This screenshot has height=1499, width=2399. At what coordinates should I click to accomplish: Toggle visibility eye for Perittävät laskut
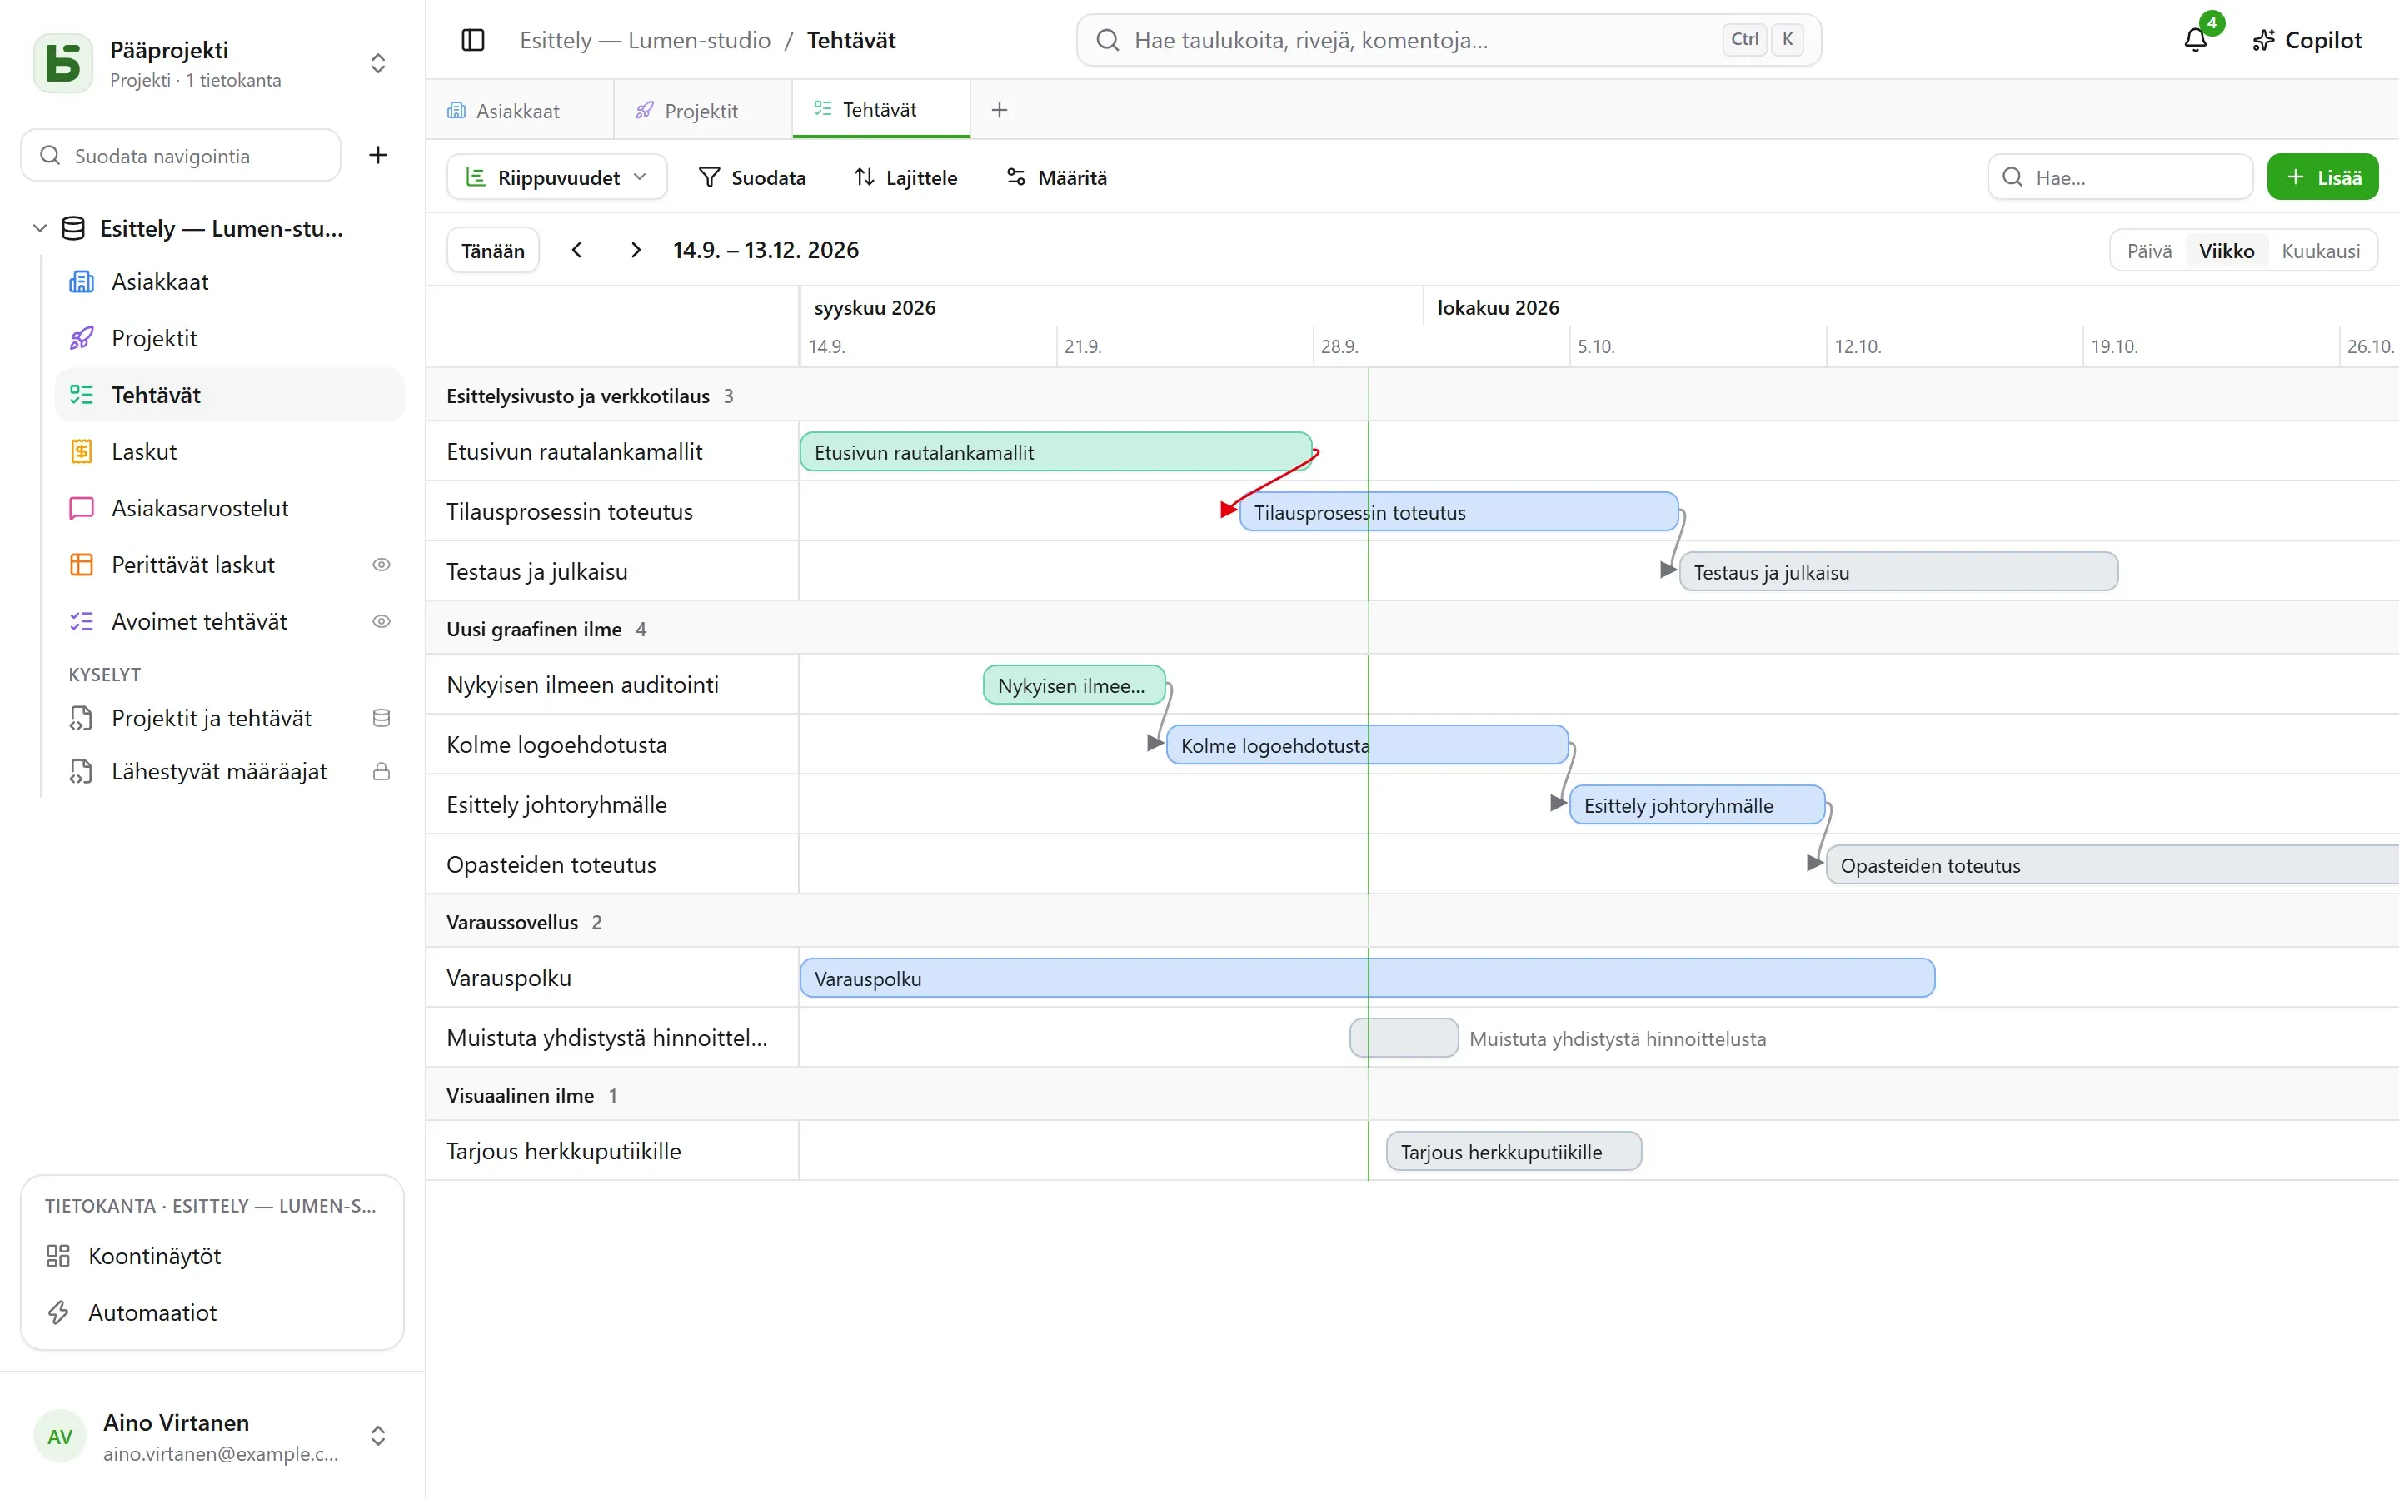click(381, 565)
